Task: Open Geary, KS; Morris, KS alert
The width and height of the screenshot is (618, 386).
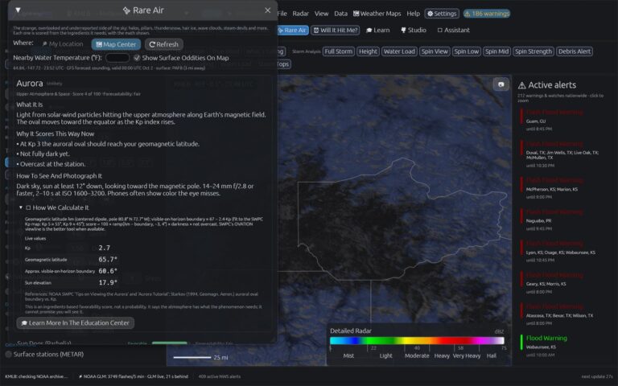Action: coord(562,283)
